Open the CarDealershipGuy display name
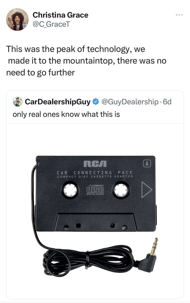 [x=57, y=102]
